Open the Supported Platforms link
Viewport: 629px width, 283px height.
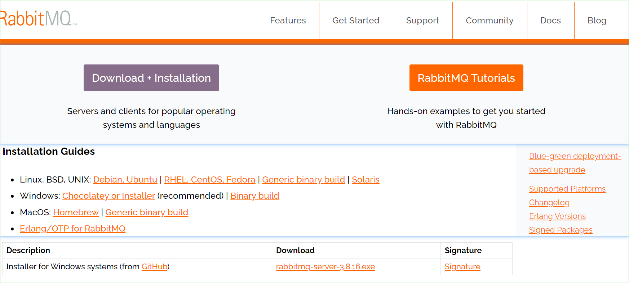(567, 189)
